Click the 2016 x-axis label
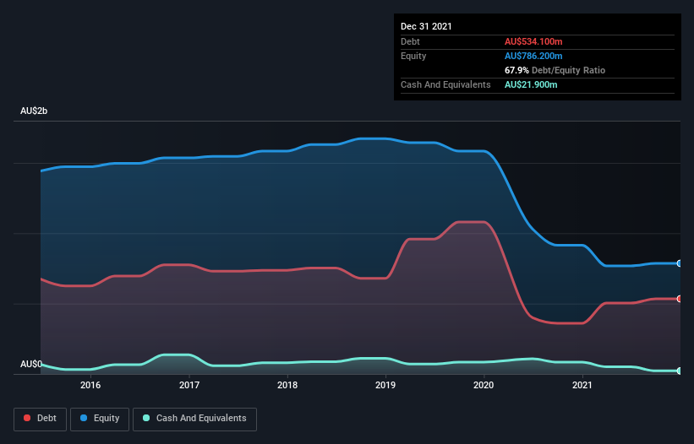The height and width of the screenshot is (444, 694). (90, 385)
